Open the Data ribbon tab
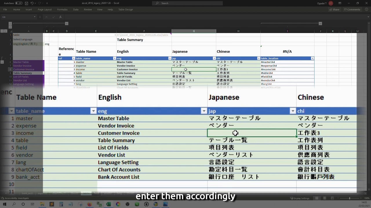 76,10
